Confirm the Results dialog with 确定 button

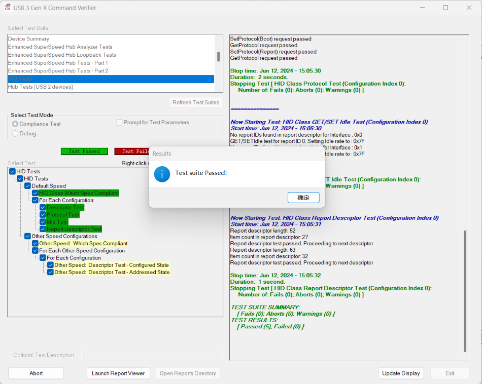click(303, 198)
